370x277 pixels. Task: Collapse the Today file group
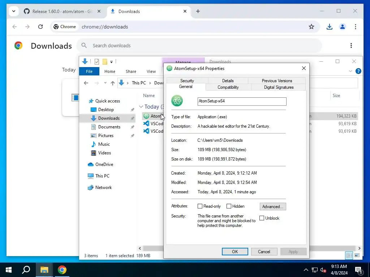(141, 107)
